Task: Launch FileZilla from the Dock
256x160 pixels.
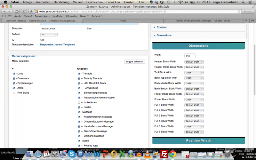Action: point(164,154)
